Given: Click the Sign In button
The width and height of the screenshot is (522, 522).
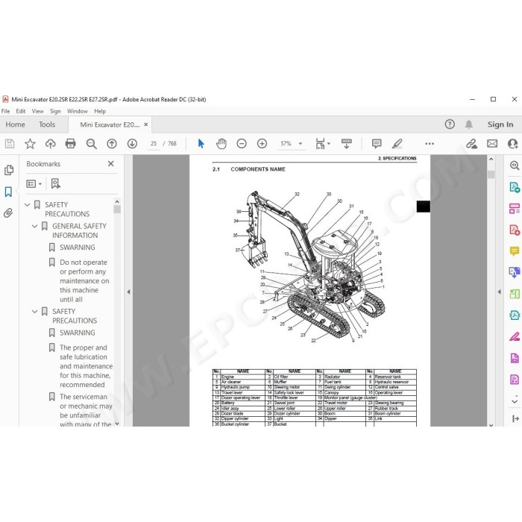Looking at the screenshot, I should [500, 125].
